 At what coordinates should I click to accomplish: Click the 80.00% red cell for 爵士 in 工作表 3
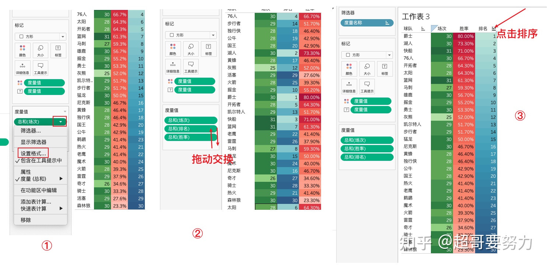point(464,36)
